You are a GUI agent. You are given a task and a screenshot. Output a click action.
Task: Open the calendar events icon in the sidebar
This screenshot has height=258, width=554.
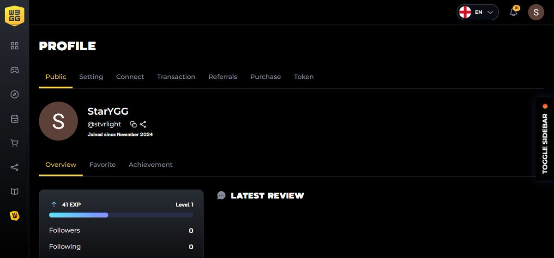coord(14,119)
